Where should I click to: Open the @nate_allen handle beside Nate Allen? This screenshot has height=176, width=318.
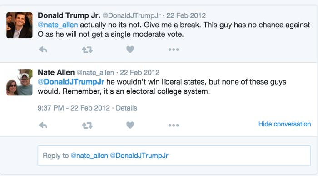pos(95,73)
